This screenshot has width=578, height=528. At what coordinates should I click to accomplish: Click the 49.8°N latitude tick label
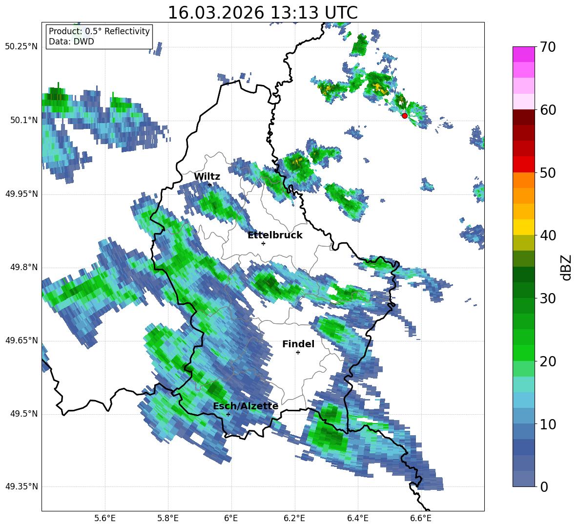24,267
